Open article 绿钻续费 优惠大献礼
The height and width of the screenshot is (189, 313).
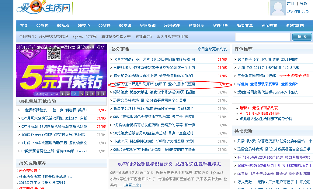tap(154, 92)
